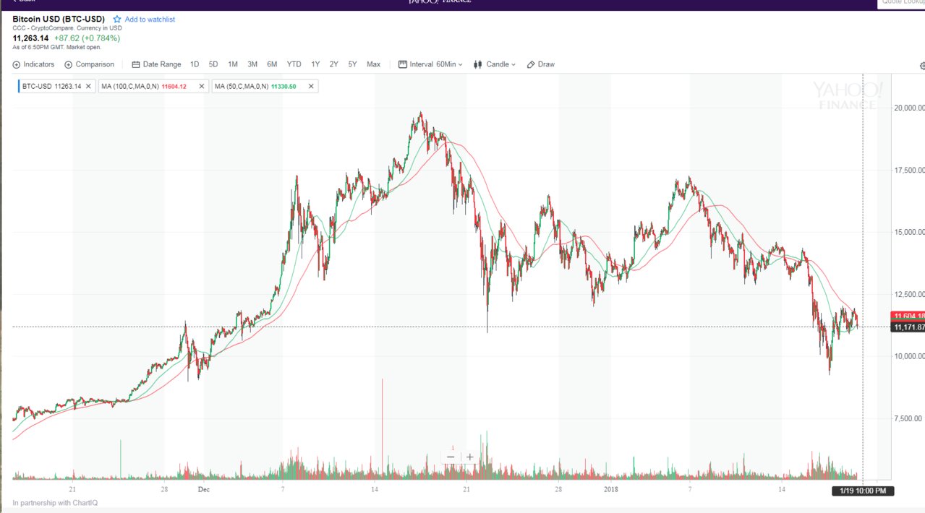Screen dimensions: 925x513
Task: Open the Date Range calendar picker
Action: pos(156,64)
